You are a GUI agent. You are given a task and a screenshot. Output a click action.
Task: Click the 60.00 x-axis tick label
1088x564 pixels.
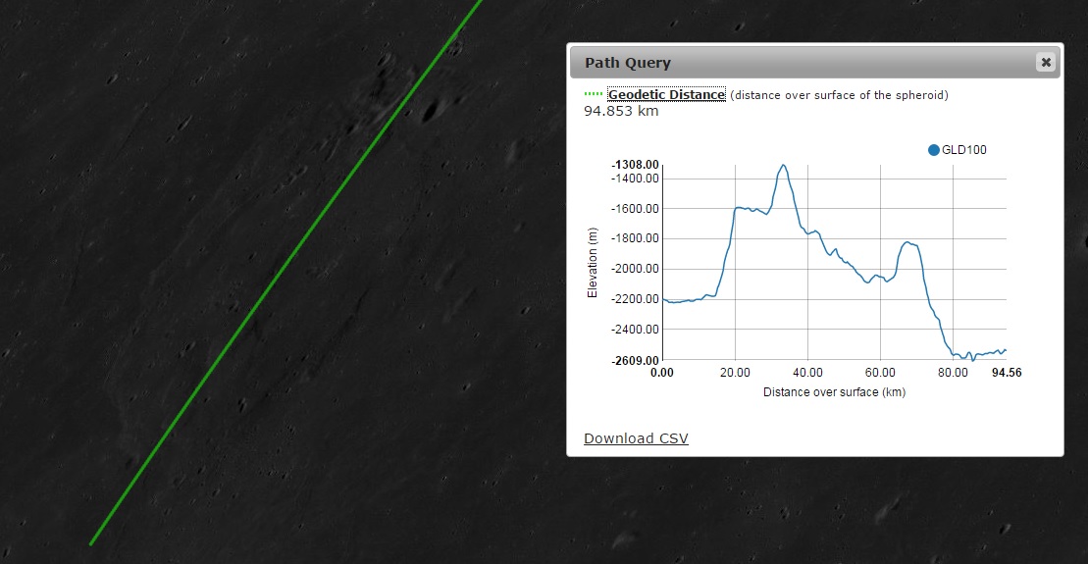coord(880,373)
